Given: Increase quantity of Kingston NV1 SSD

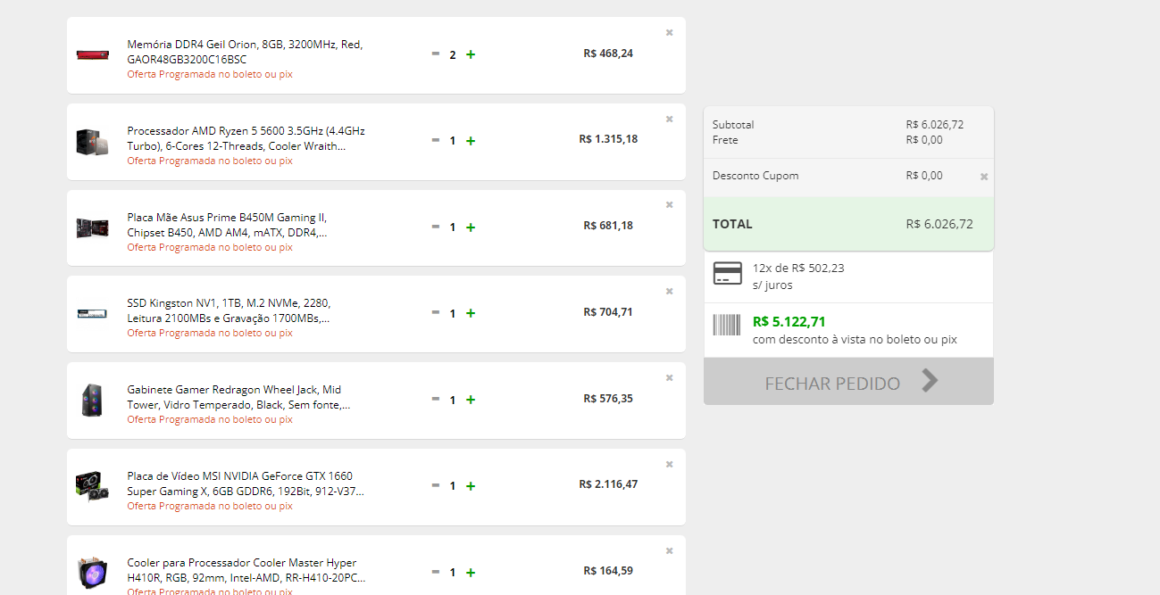Looking at the screenshot, I should [x=471, y=313].
